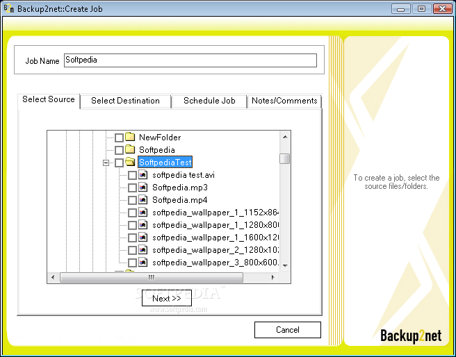Select softpedia_wallpaper_1_1600x12 file name

pos(215,238)
